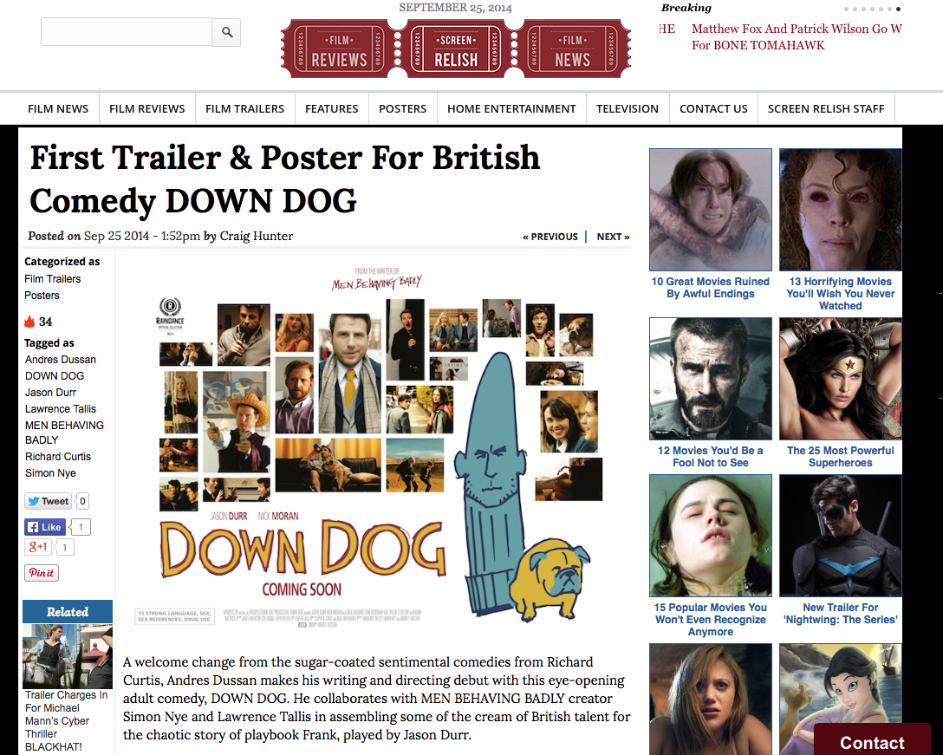
Task: Click the search magnifier icon
Action: [227, 32]
